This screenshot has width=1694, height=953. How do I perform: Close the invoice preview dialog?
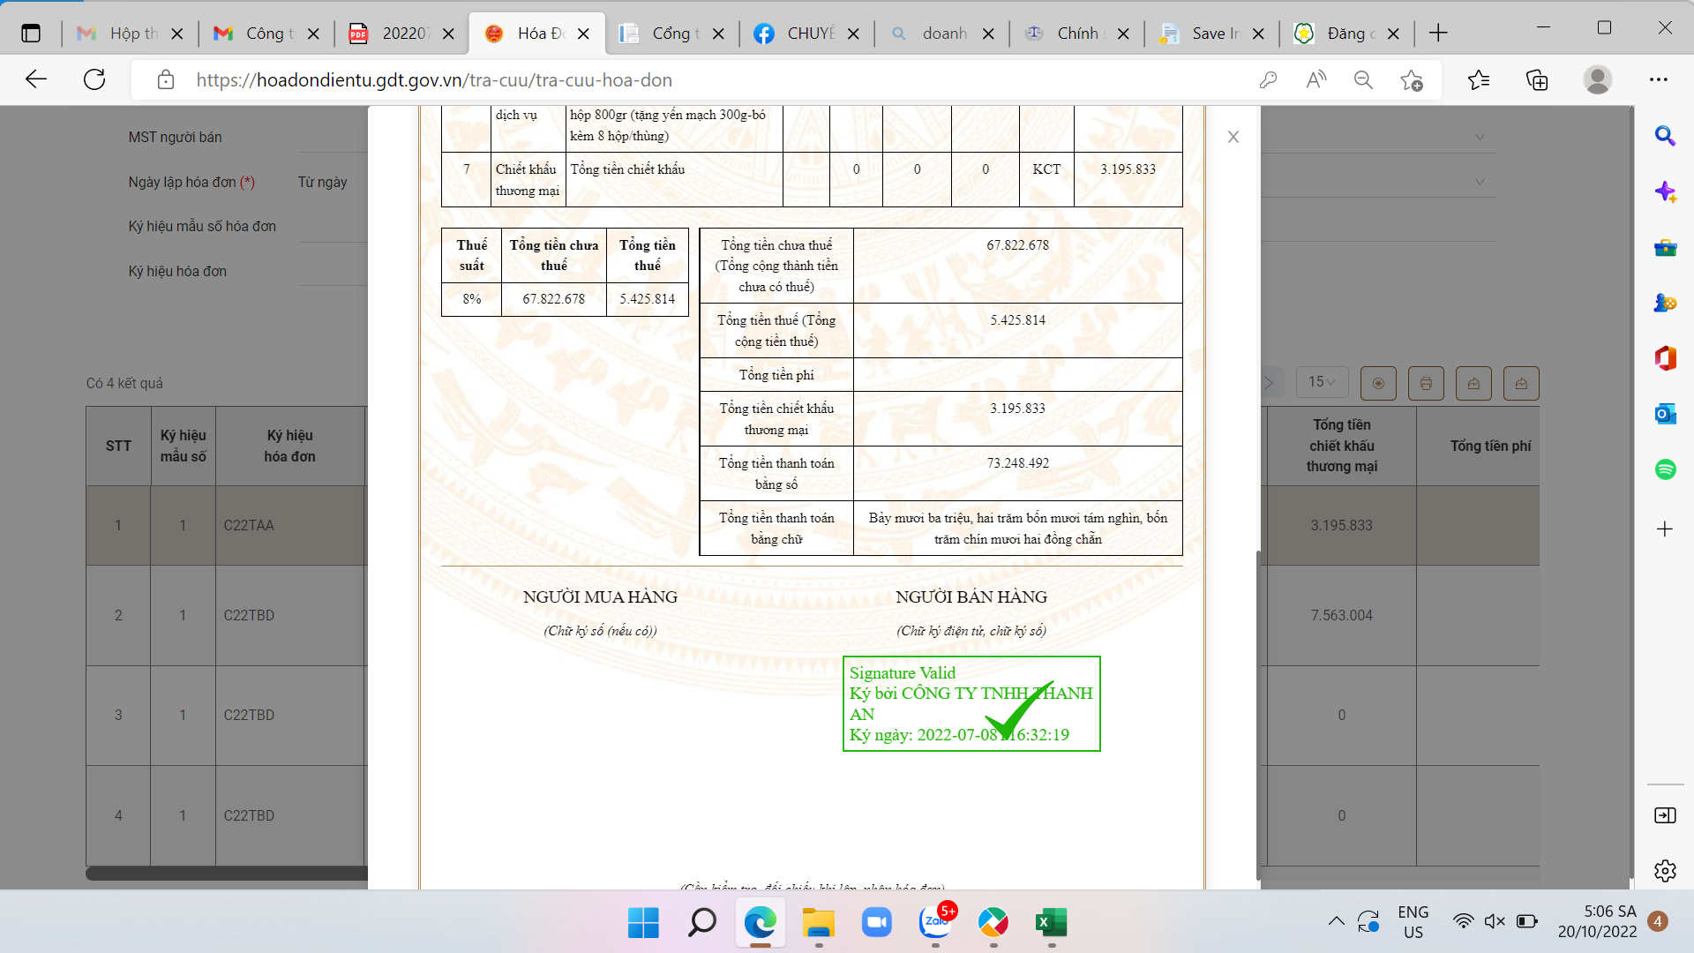tap(1233, 137)
